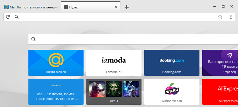Open the Mail.Ru: почта, поиск tile
Image resolution: width=238 pixels, height=107 pixels.
click(x=56, y=92)
